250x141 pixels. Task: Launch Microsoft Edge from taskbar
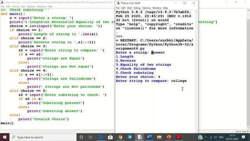point(101,137)
